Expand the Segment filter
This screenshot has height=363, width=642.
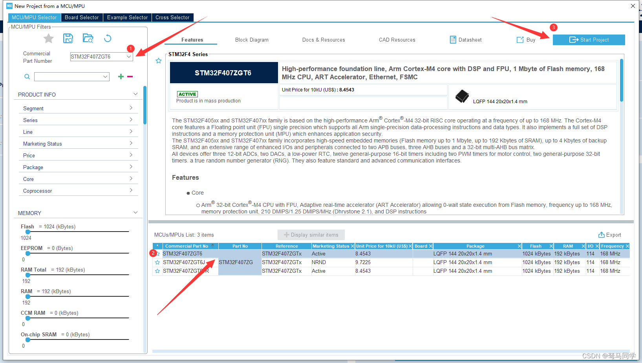(x=131, y=108)
